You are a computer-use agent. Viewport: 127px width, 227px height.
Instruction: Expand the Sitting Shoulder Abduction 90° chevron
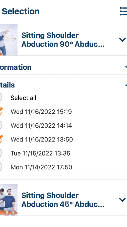click(122, 40)
